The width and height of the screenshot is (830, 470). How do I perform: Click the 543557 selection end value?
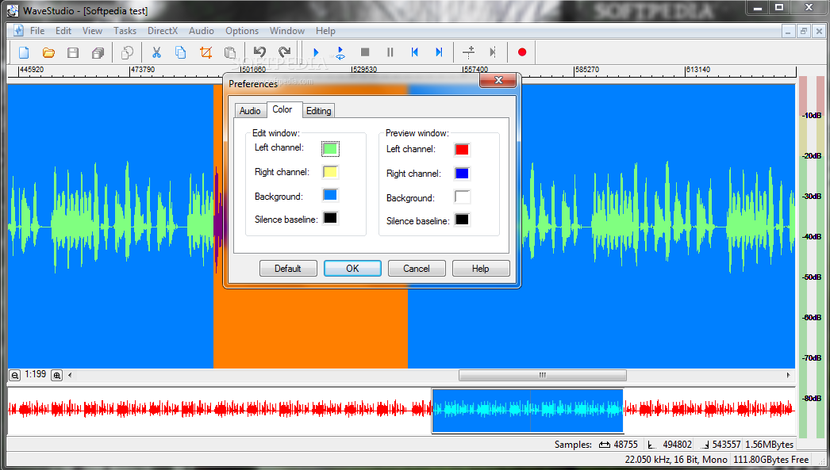(726, 445)
